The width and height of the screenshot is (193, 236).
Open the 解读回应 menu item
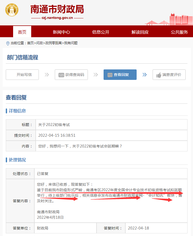point(140,32)
